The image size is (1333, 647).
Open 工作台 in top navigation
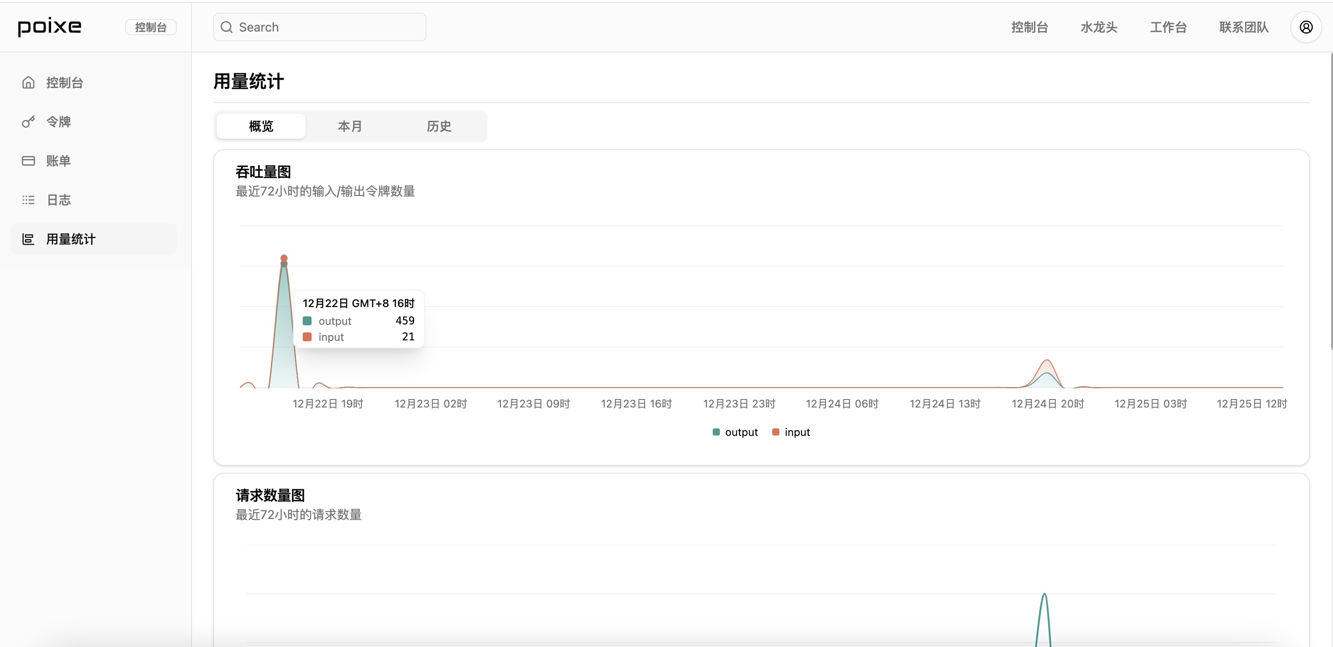[1168, 27]
